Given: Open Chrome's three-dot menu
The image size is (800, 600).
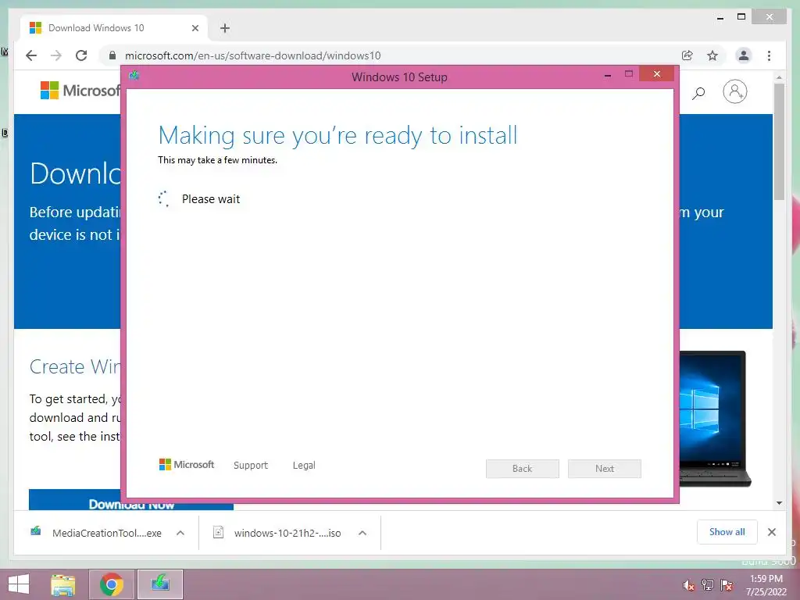Looking at the screenshot, I should [769, 55].
